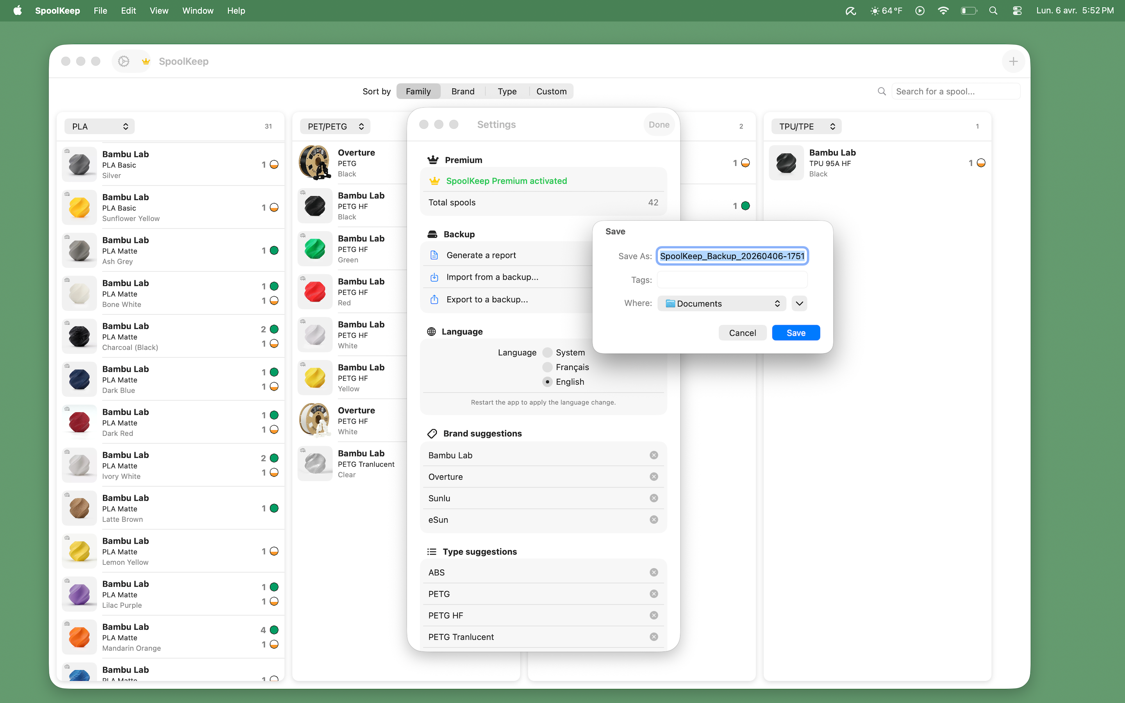Image resolution: width=1125 pixels, height=703 pixels.
Task: Click the Generate a report document icon
Action: [434, 255]
